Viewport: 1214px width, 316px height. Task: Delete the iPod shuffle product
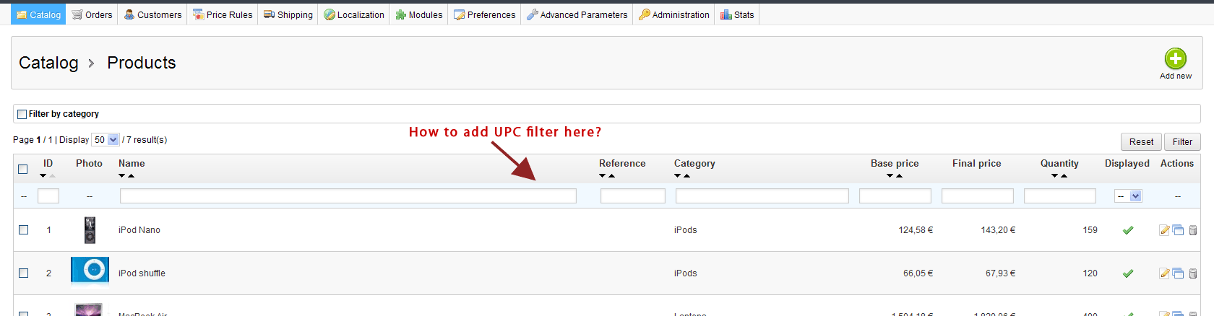pyautogui.click(x=1192, y=273)
